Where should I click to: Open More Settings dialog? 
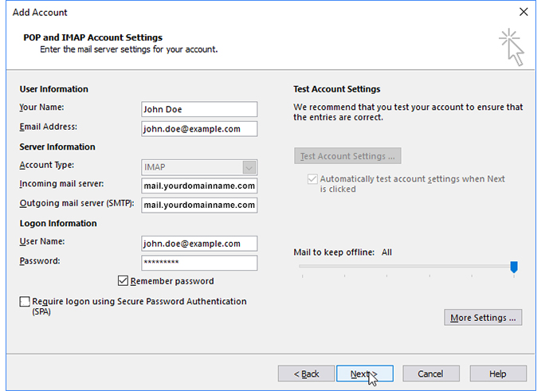coord(483,318)
